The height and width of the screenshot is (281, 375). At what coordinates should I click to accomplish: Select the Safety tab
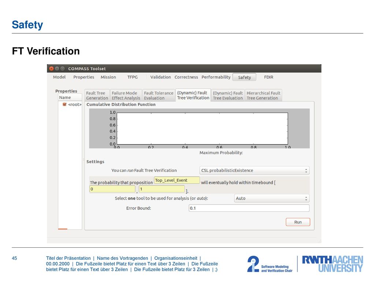pyautogui.click(x=244, y=77)
